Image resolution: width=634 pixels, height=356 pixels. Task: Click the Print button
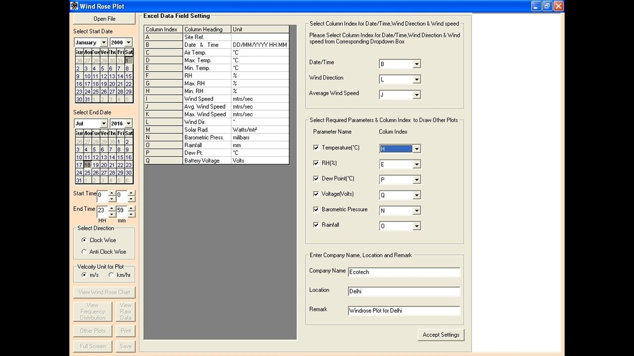tap(126, 331)
